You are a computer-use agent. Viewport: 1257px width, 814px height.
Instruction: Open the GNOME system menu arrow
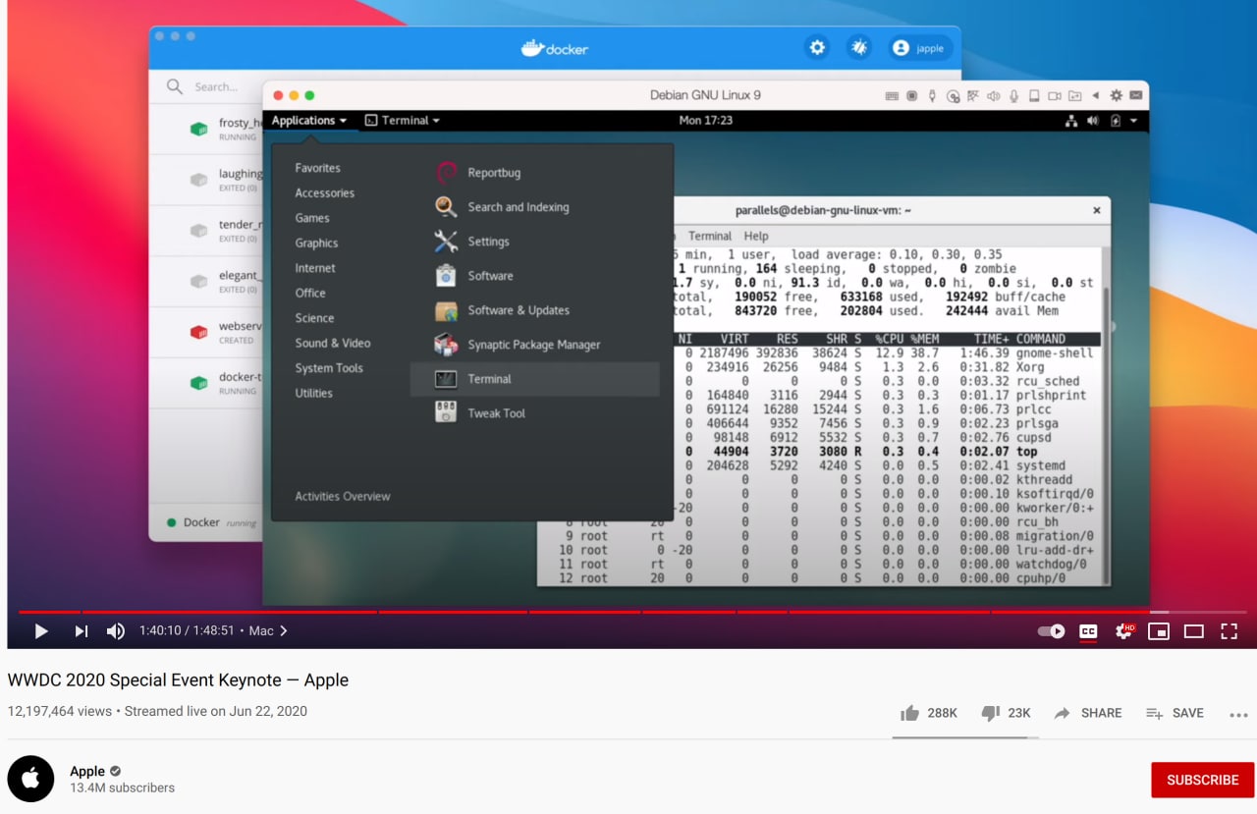click(x=1133, y=121)
